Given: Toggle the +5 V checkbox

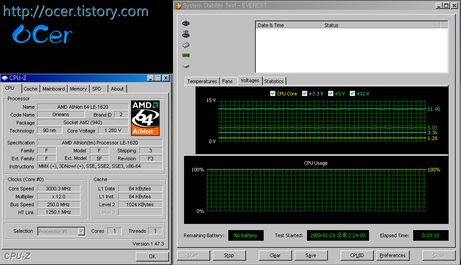Looking at the screenshot, I should tap(331, 94).
